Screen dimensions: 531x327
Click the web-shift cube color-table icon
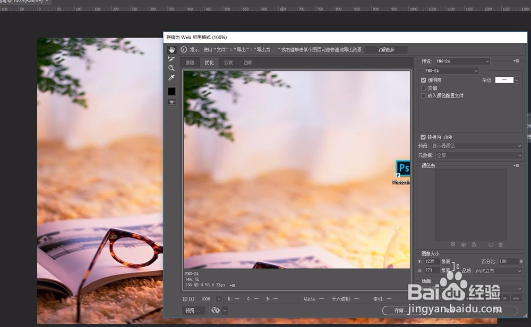coord(464,244)
